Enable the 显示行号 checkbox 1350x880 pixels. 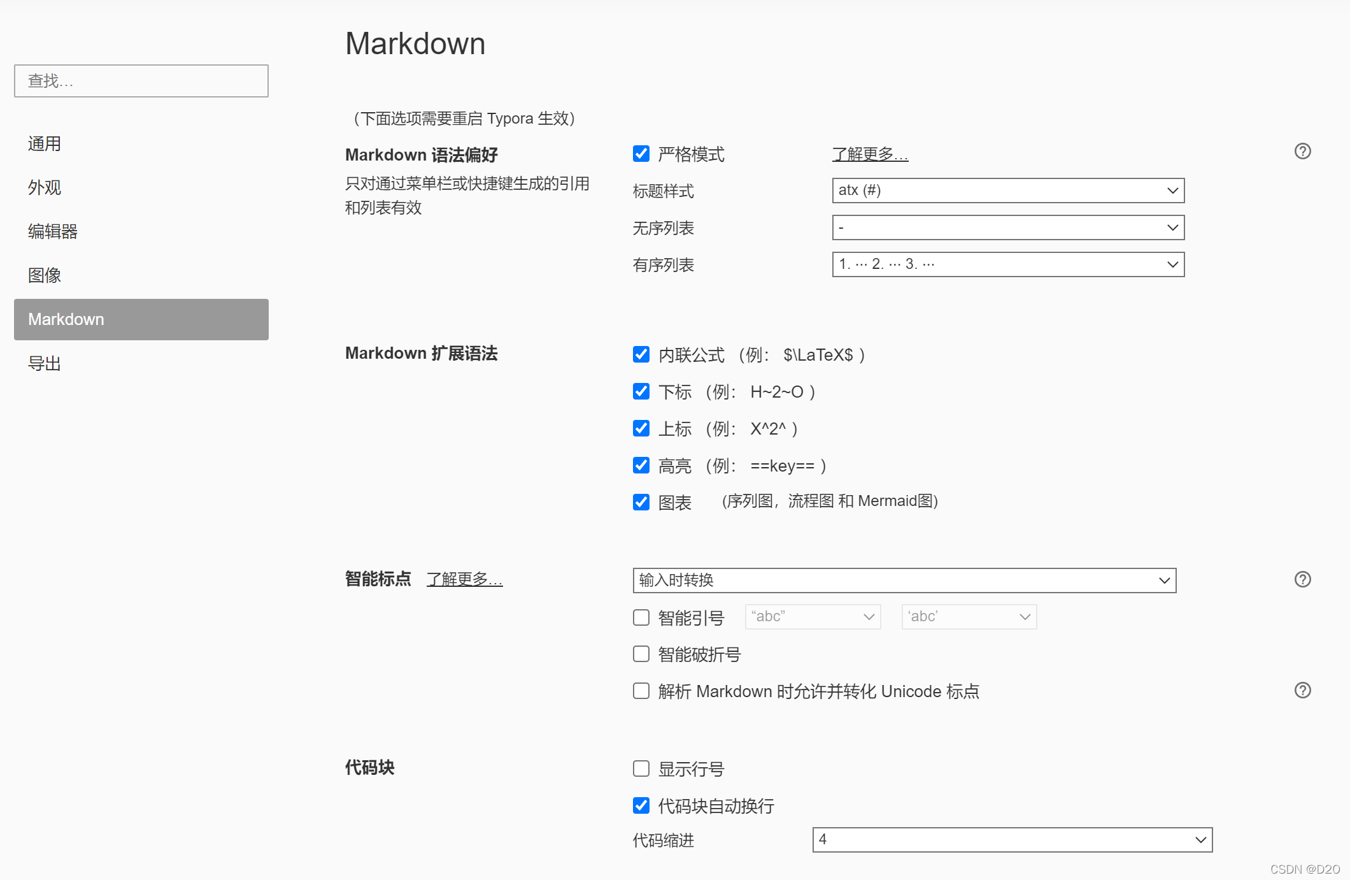(641, 768)
